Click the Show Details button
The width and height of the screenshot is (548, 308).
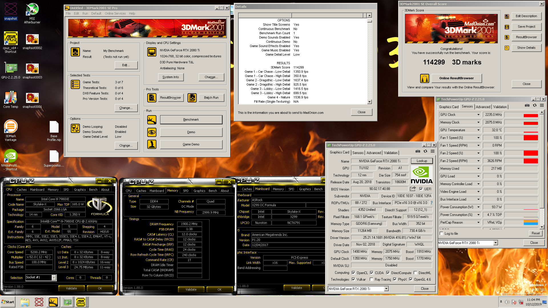click(526, 48)
